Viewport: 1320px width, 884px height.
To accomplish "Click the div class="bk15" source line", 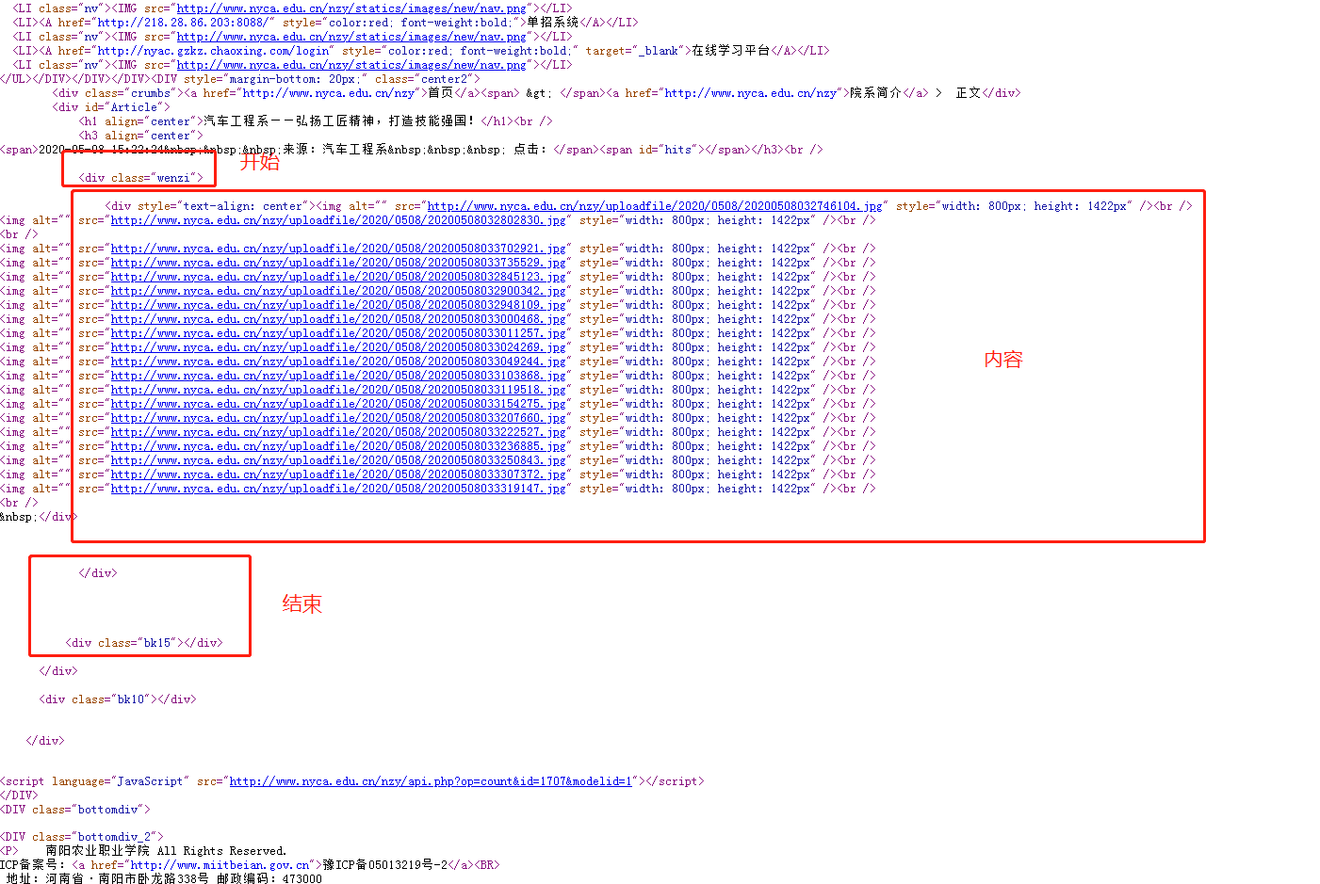I will tap(144, 643).
